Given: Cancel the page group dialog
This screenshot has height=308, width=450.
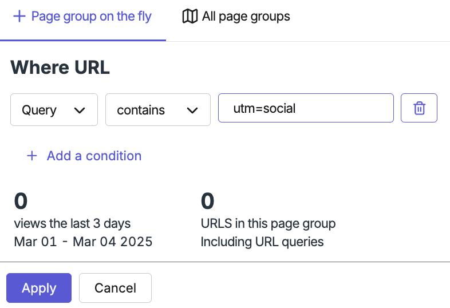Looking at the screenshot, I should 116,288.
